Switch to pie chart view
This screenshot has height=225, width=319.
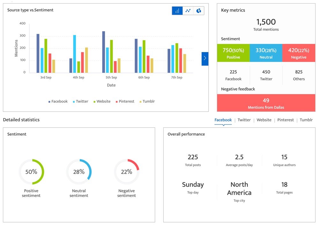[199, 11]
